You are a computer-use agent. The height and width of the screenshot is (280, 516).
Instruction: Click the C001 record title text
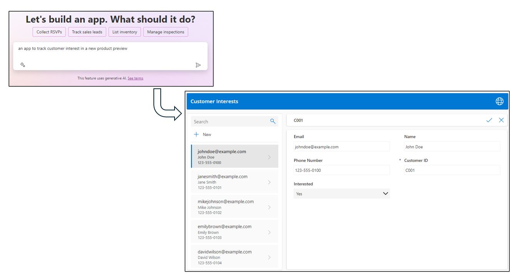tap(298, 120)
